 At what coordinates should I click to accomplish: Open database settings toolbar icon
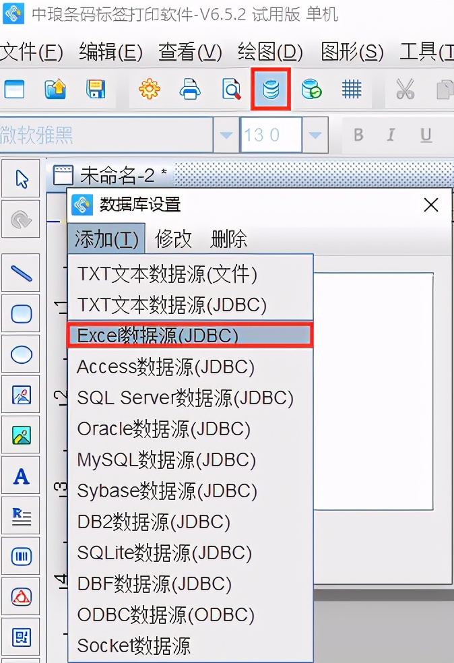(x=271, y=89)
